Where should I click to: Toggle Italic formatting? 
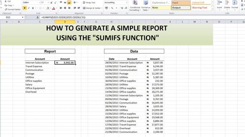[x=29, y=8]
